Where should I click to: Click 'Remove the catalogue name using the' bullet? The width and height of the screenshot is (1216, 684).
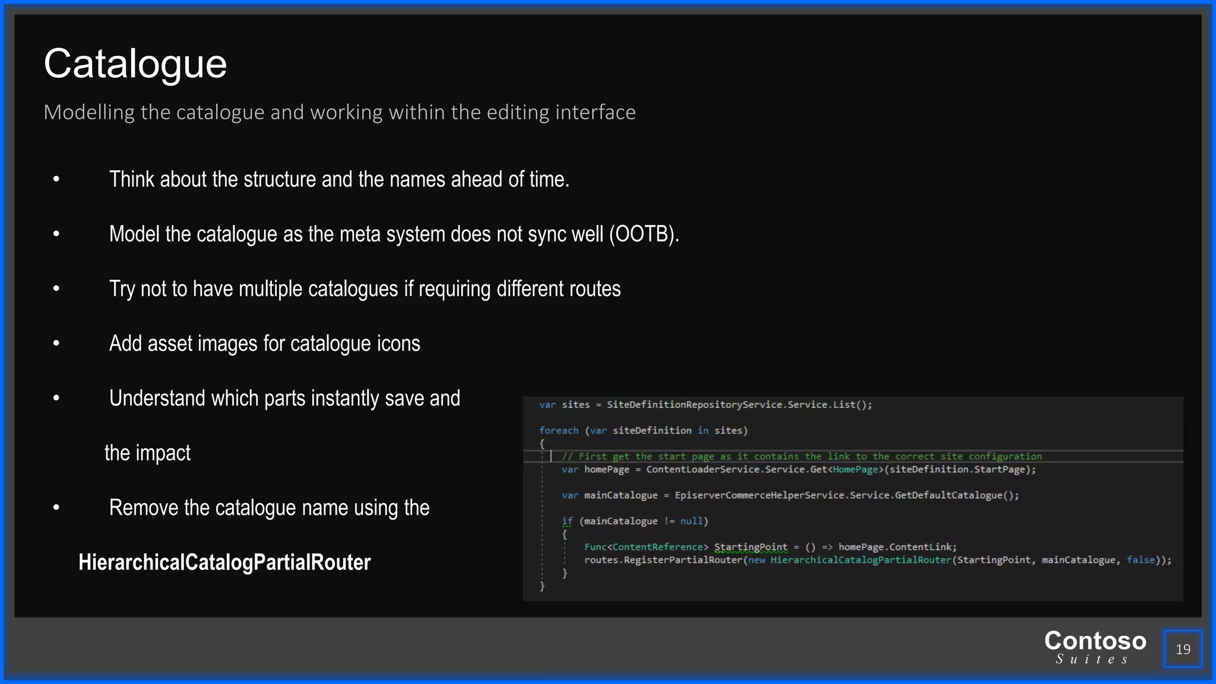point(269,508)
